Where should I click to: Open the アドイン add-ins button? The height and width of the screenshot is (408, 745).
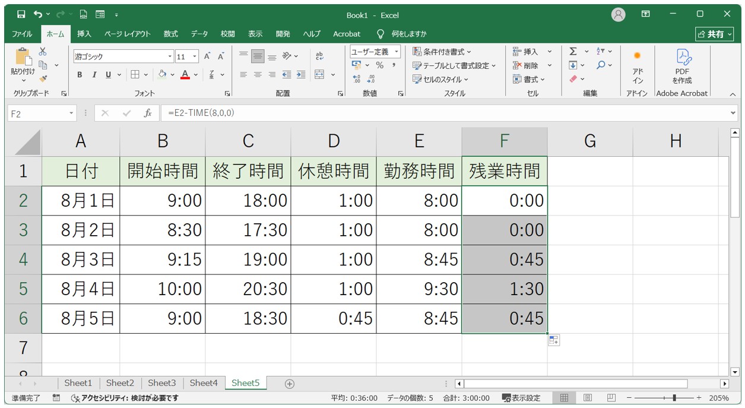[638, 67]
